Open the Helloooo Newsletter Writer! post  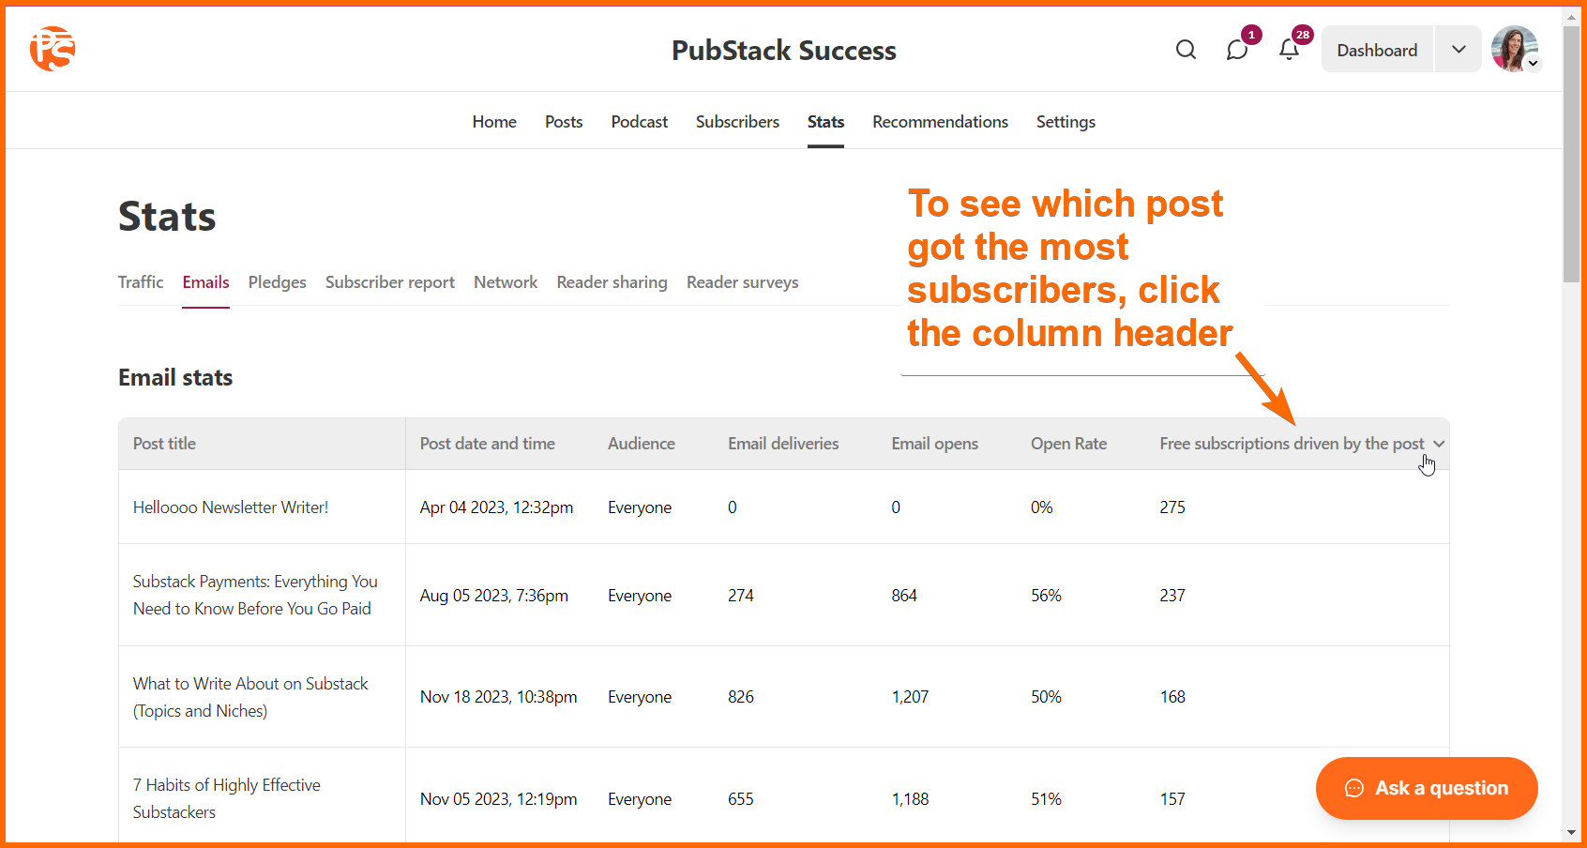click(x=231, y=507)
